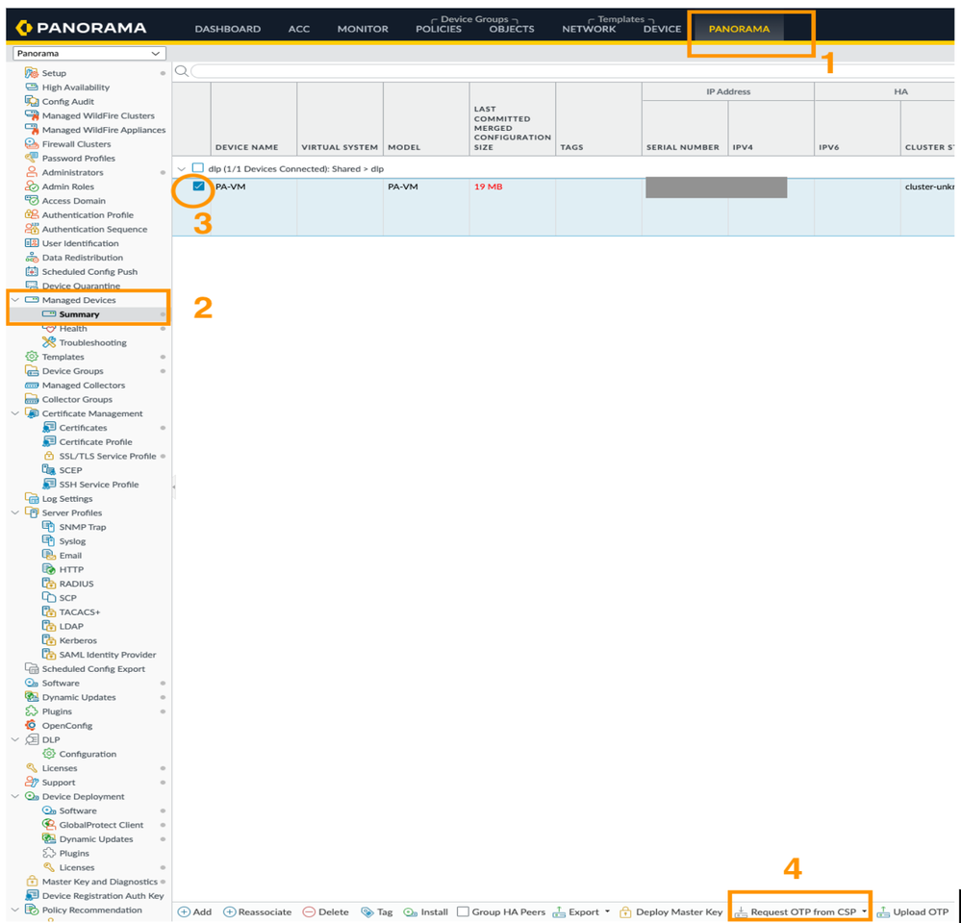Collapse the Managed Devices tree node

pos(15,300)
